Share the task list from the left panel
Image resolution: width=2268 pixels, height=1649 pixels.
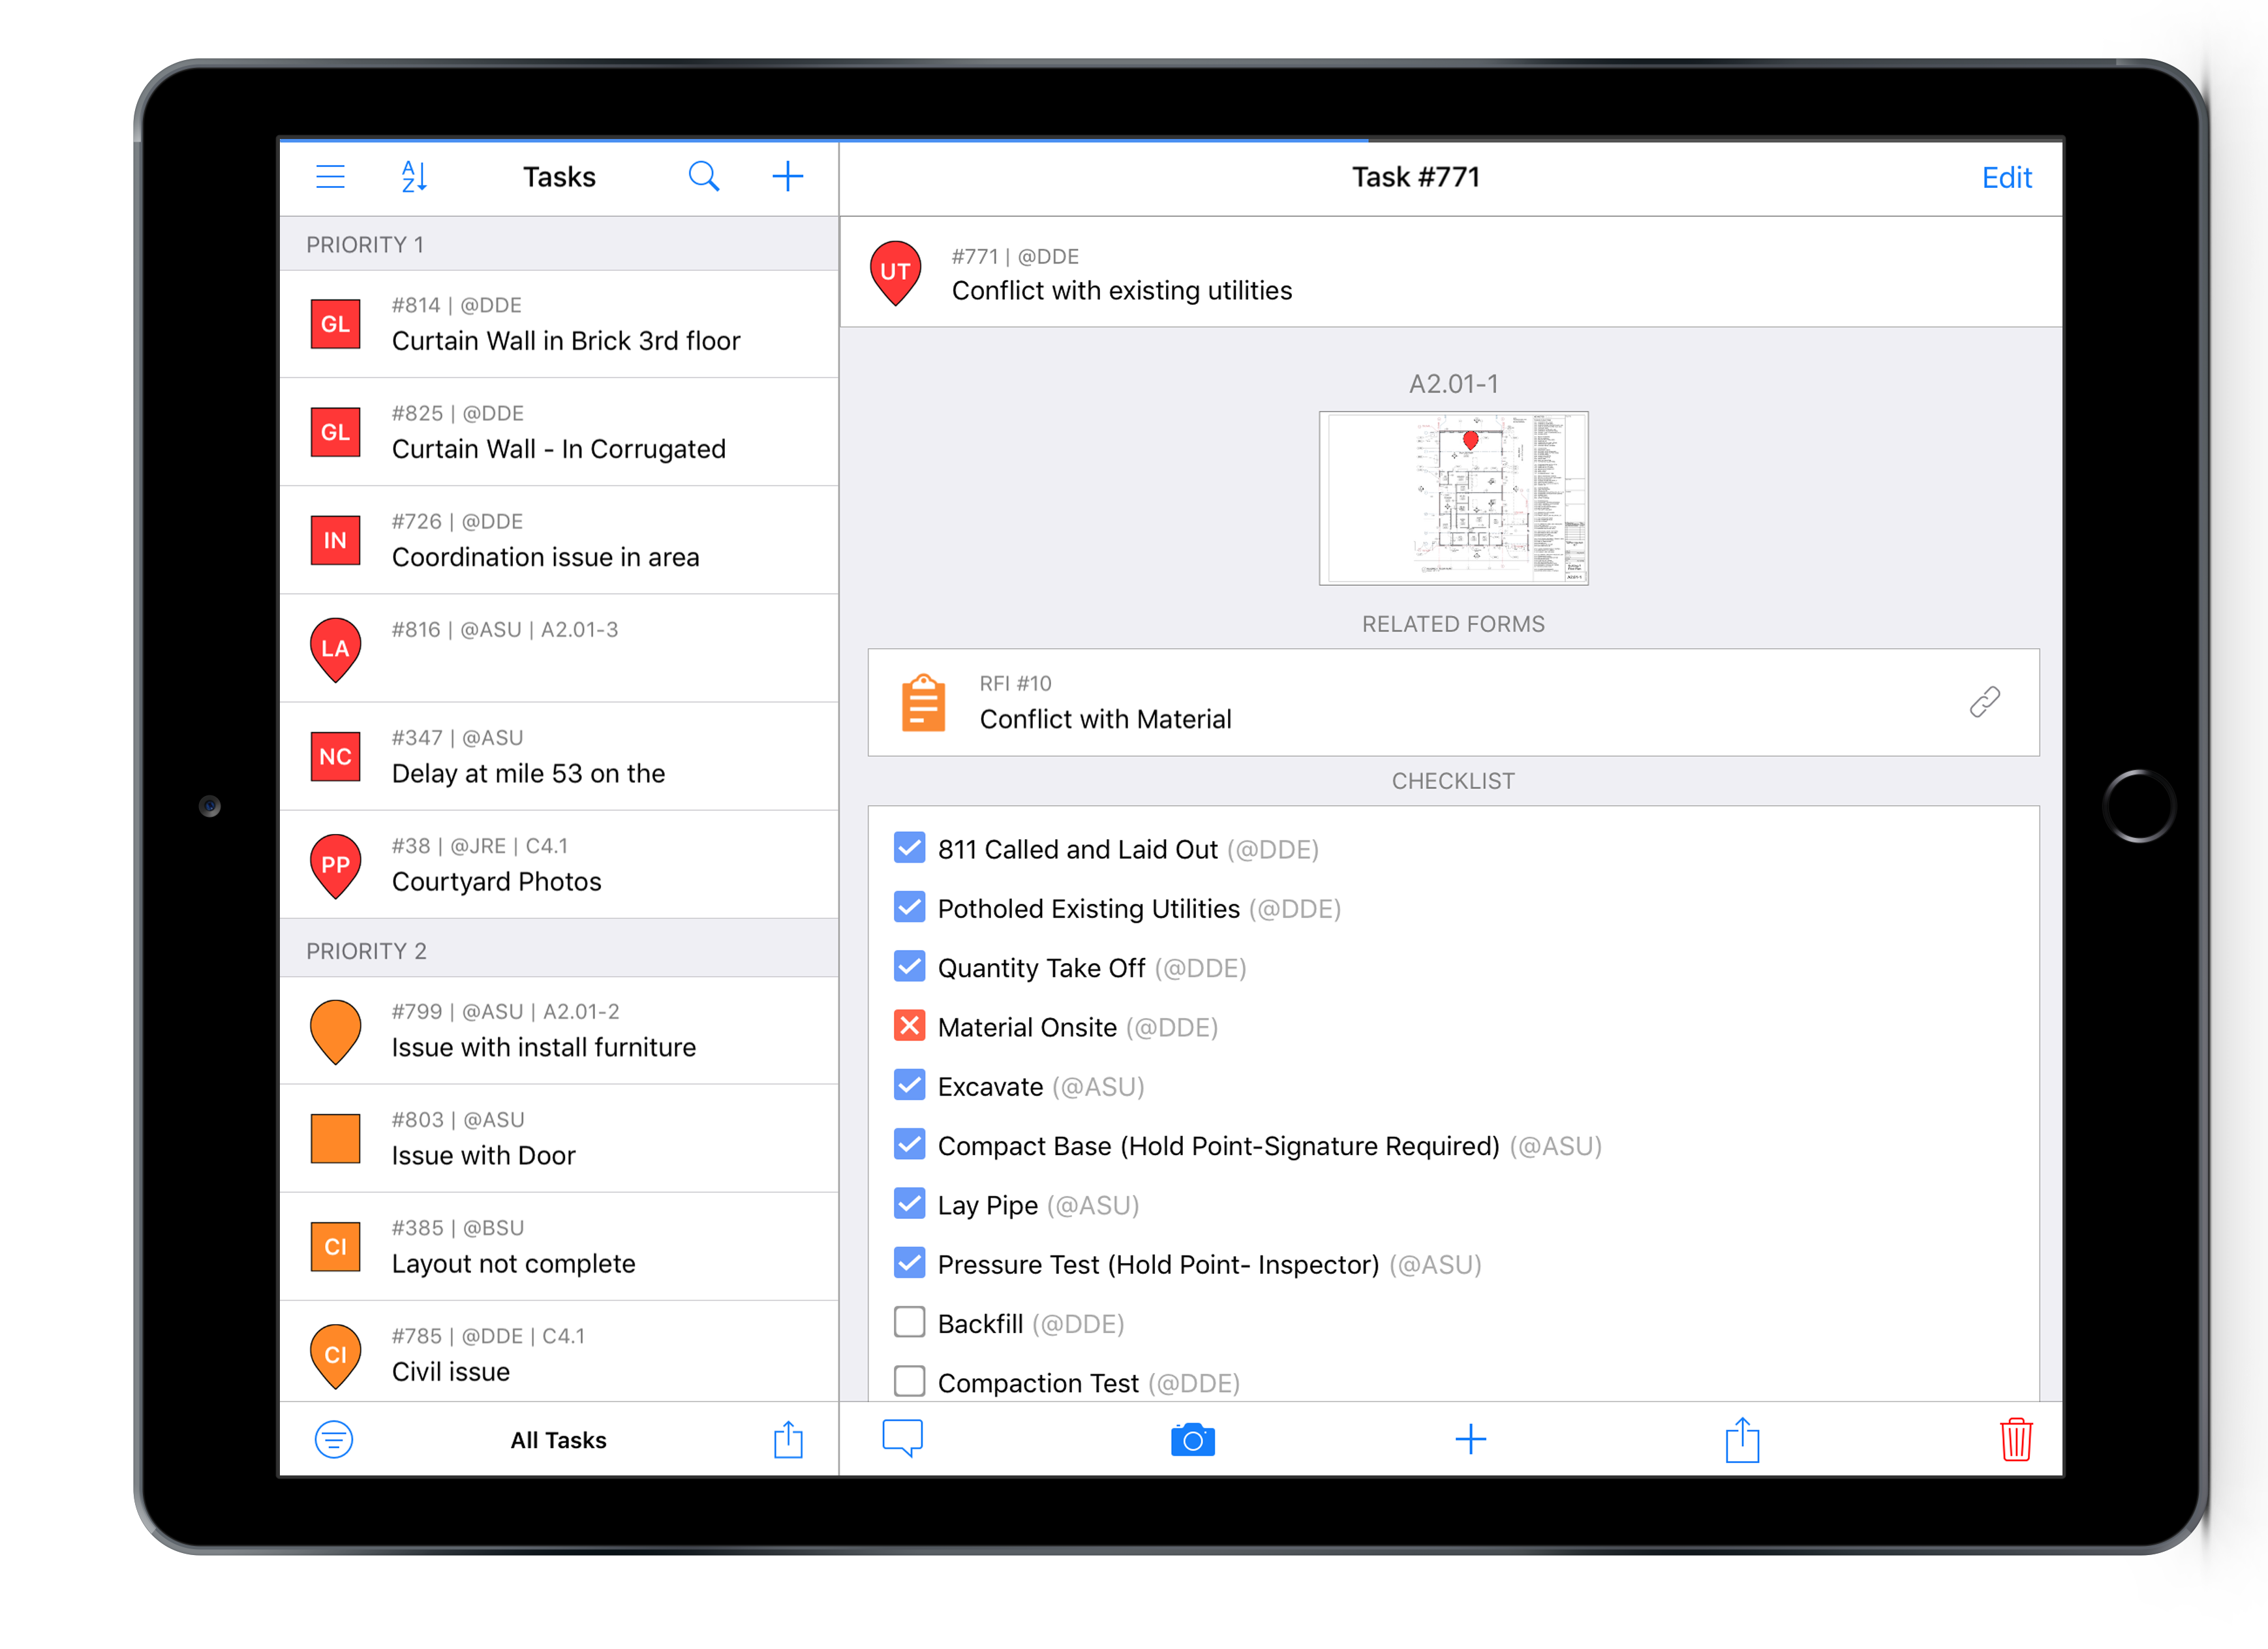(788, 1439)
